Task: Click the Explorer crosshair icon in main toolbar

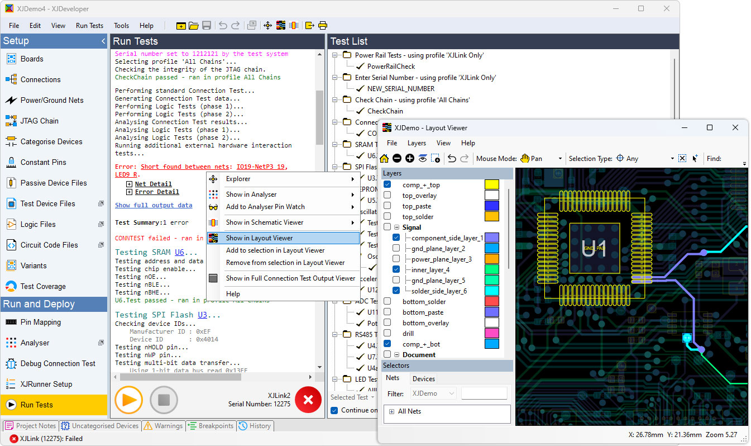Action: tap(267, 26)
